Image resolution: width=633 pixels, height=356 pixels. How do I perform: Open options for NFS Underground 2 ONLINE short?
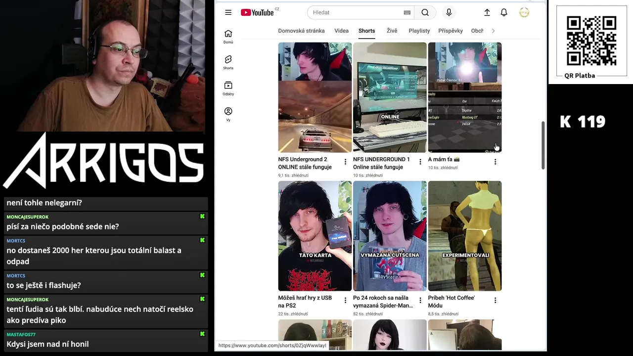[x=345, y=162]
